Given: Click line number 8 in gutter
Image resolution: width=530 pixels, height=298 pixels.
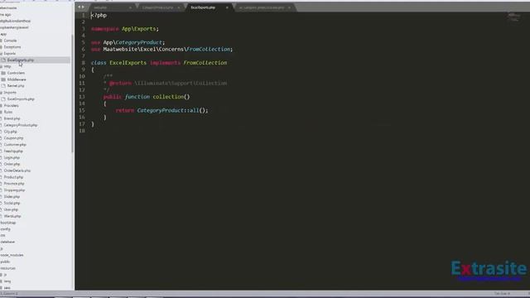Looking at the screenshot, I should tap(83, 63).
